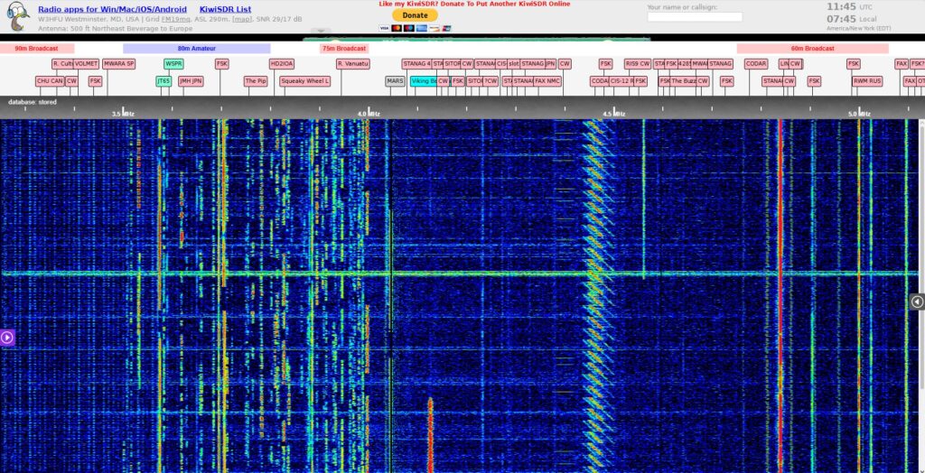Tune to The Buzz label
This screenshot has height=473, width=925.
click(x=683, y=81)
